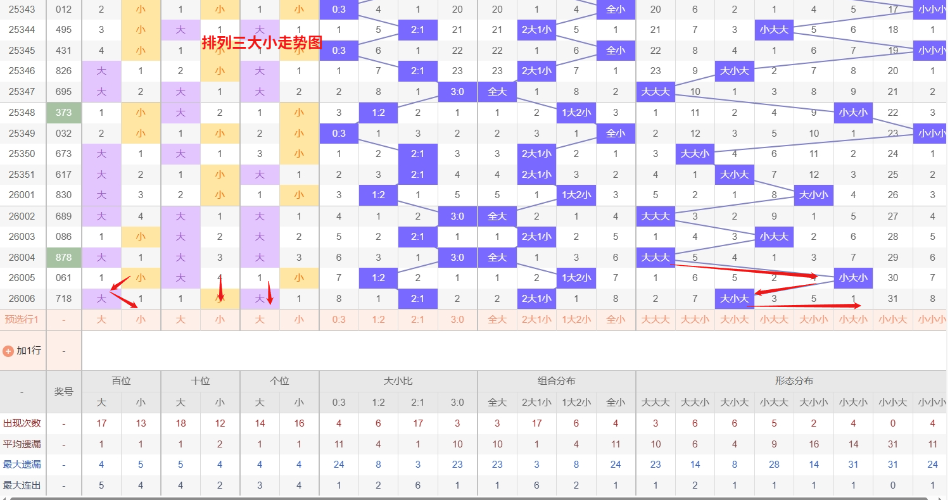Choose 大大大 in the 预选行1 row

click(x=655, y=320)
